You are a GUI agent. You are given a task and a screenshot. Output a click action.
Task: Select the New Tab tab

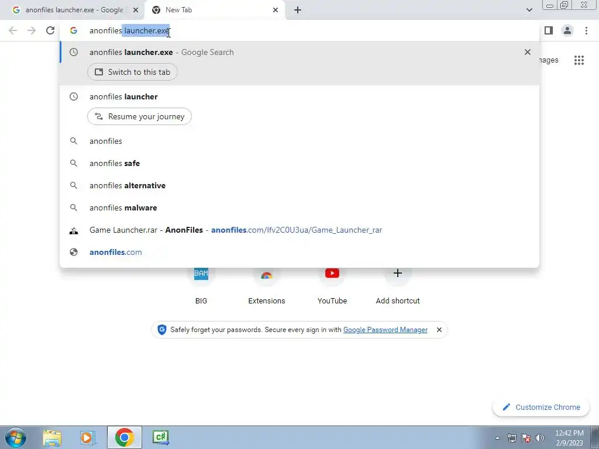point(214,10)
